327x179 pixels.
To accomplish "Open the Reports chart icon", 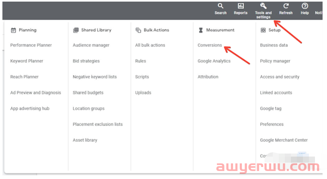I will pos(241,6).
